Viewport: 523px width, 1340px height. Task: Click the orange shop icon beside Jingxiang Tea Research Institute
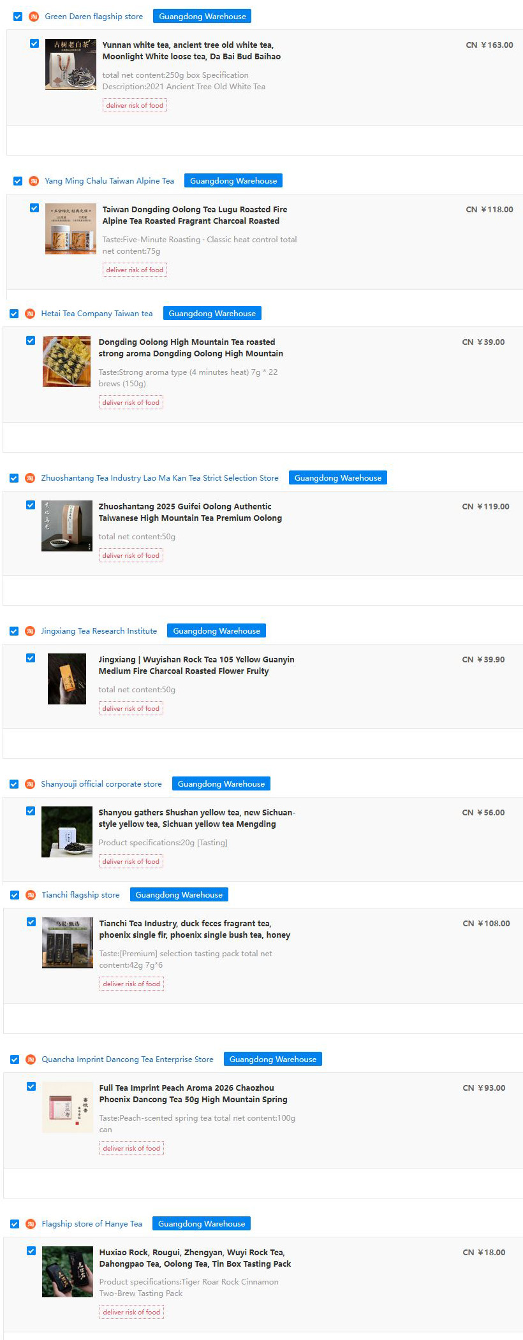point(30,631)
